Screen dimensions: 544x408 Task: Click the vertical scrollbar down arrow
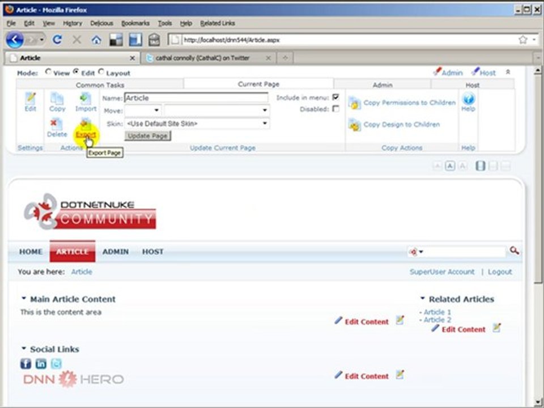[x=538, y=402]
